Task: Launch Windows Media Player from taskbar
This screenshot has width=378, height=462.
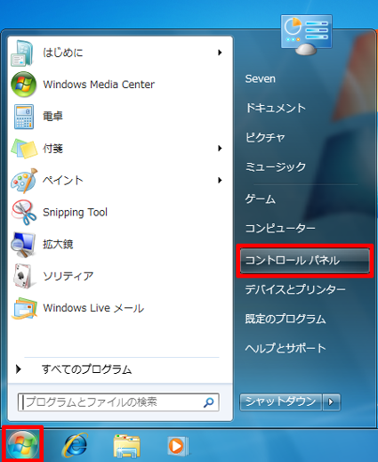Action: [x=178, y=446]
